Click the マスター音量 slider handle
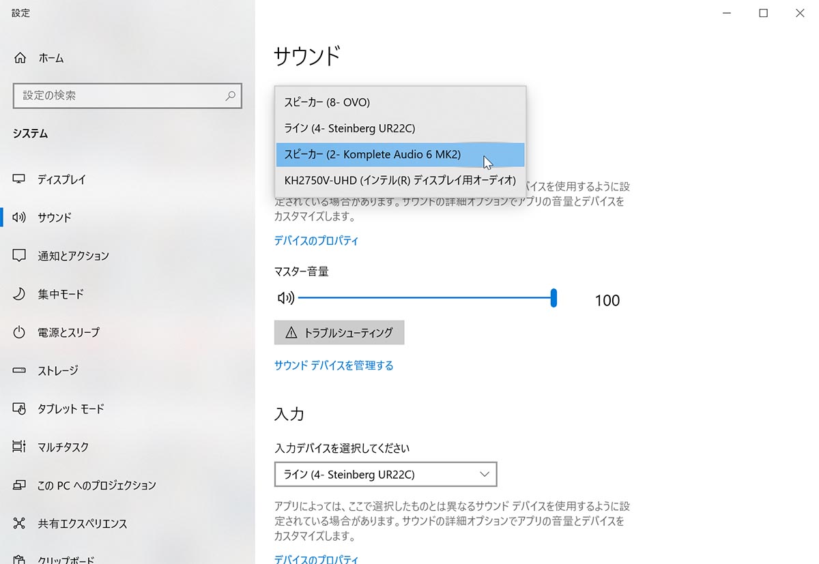 coord(554,298)
